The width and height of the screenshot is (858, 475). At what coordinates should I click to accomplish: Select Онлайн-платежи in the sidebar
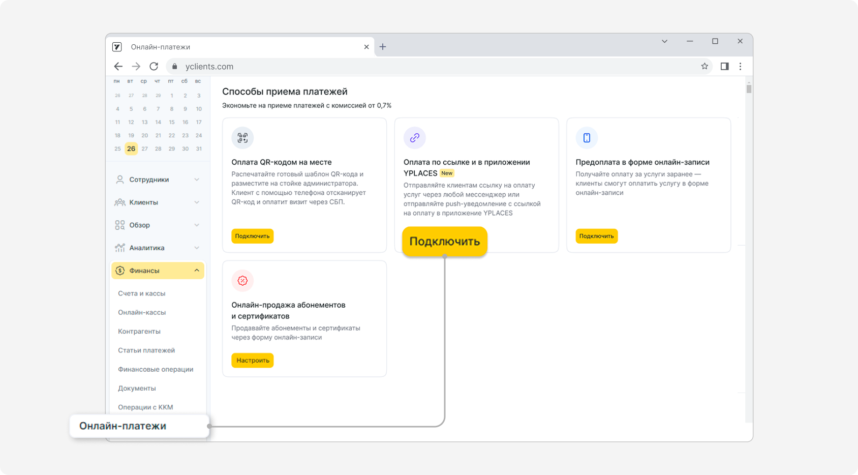[123, 426]
